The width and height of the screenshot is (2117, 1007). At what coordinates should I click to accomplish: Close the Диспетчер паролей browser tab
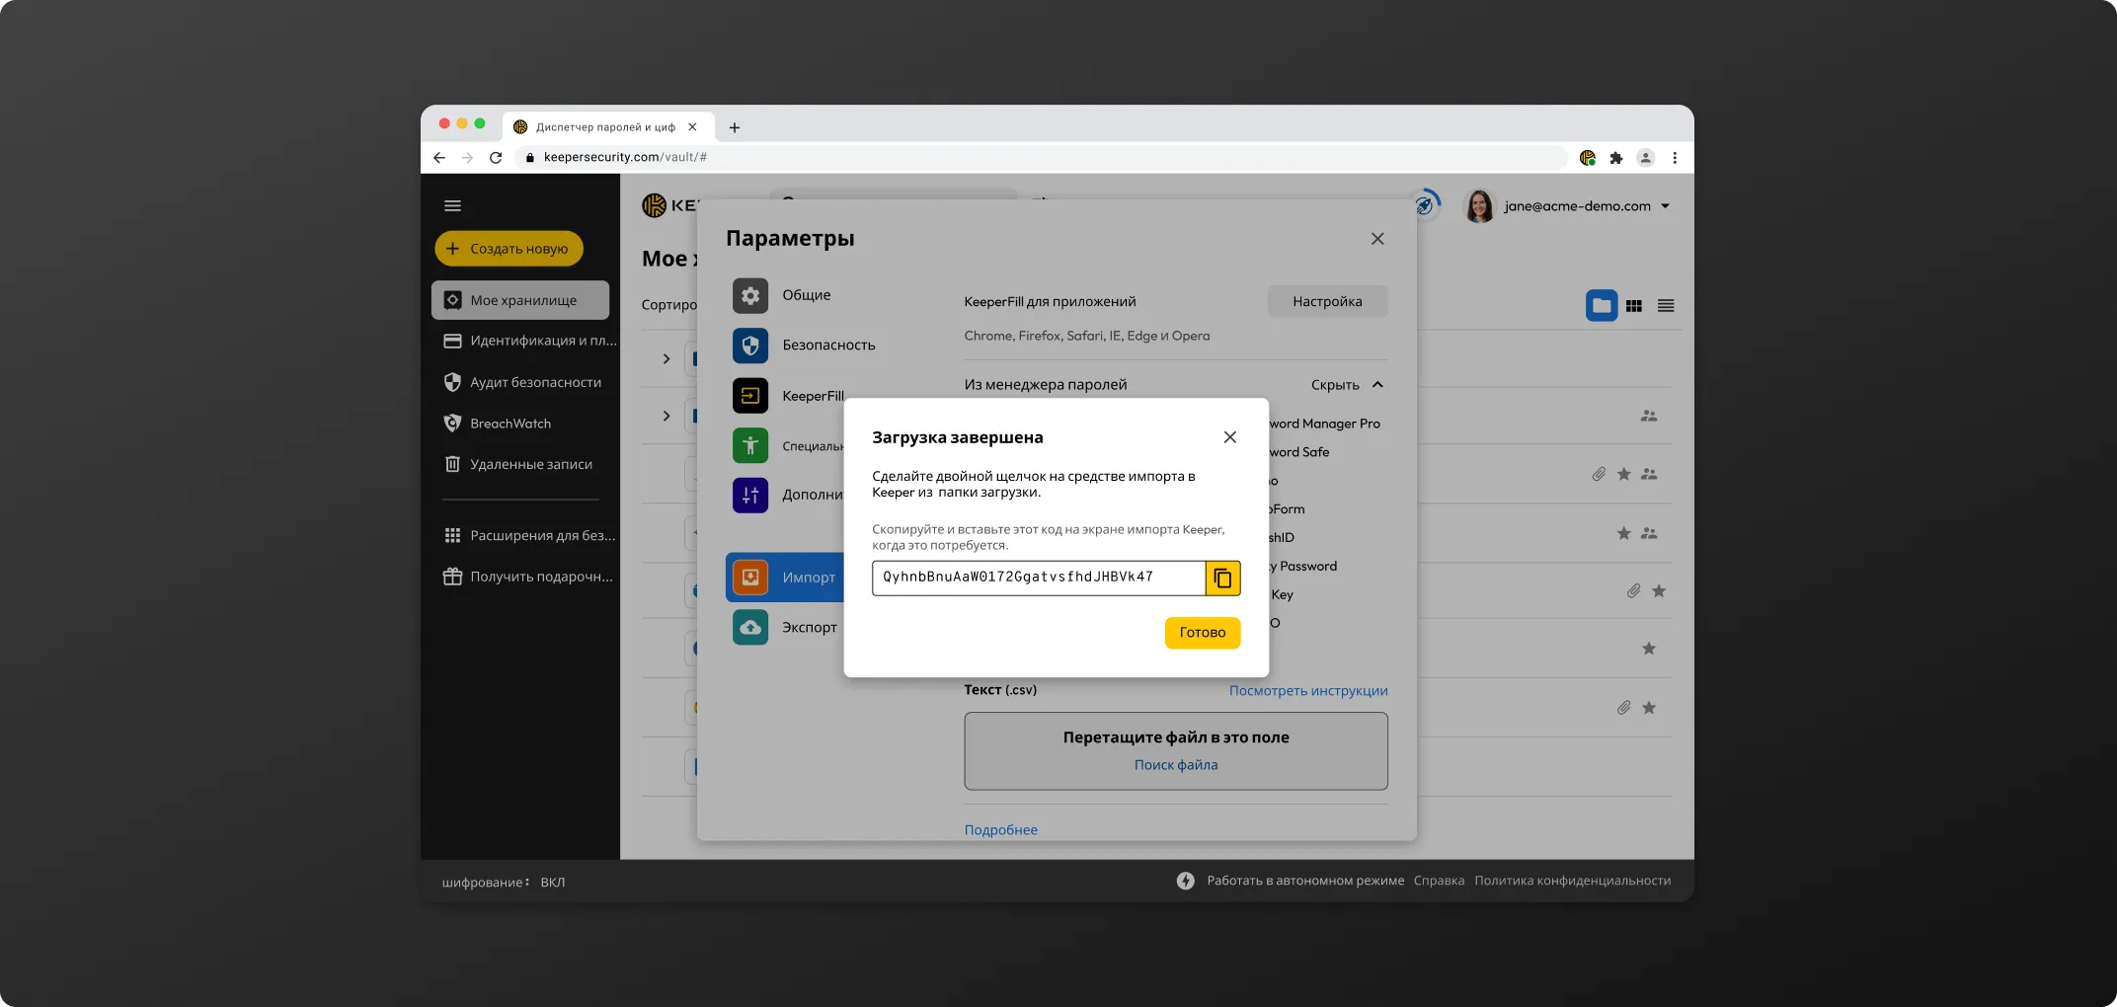pos(692,127)
